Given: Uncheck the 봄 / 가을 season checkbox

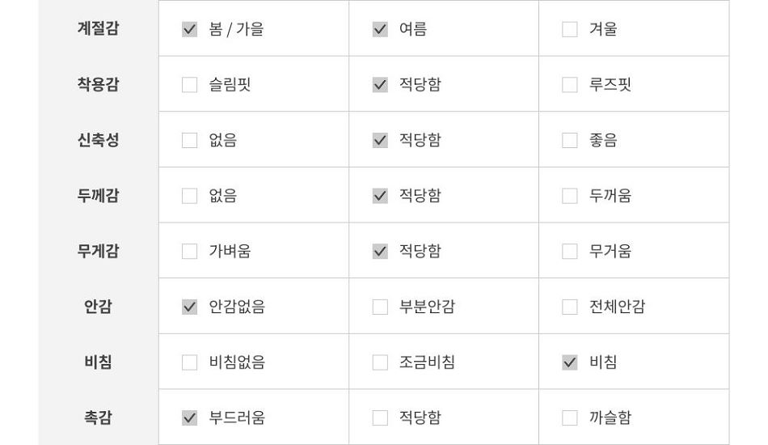Looking at the screenshot, I should (189, 29).
